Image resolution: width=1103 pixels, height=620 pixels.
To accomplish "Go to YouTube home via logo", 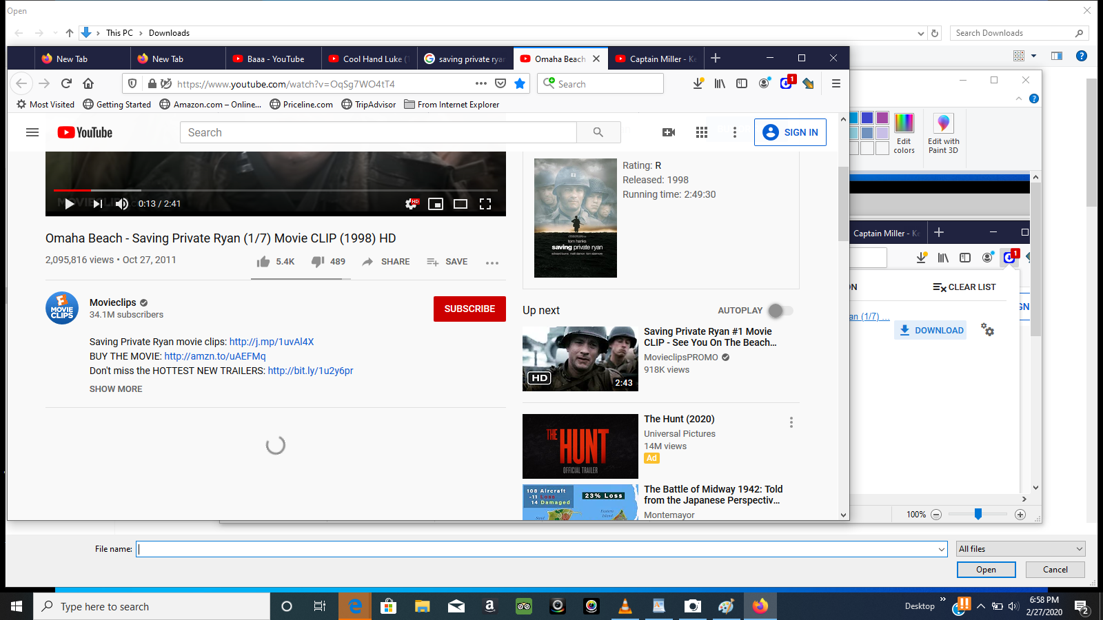I will coord(85,132).
